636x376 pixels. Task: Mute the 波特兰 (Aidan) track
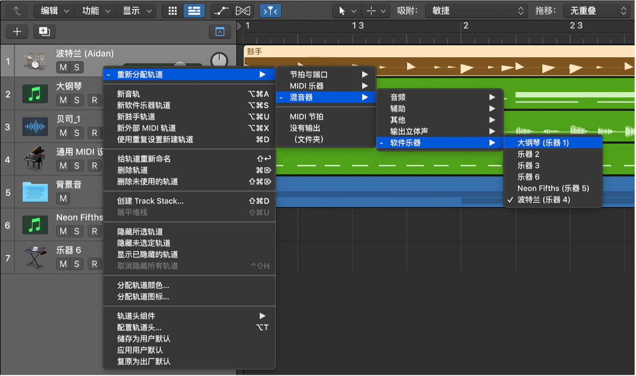(63, 67)
